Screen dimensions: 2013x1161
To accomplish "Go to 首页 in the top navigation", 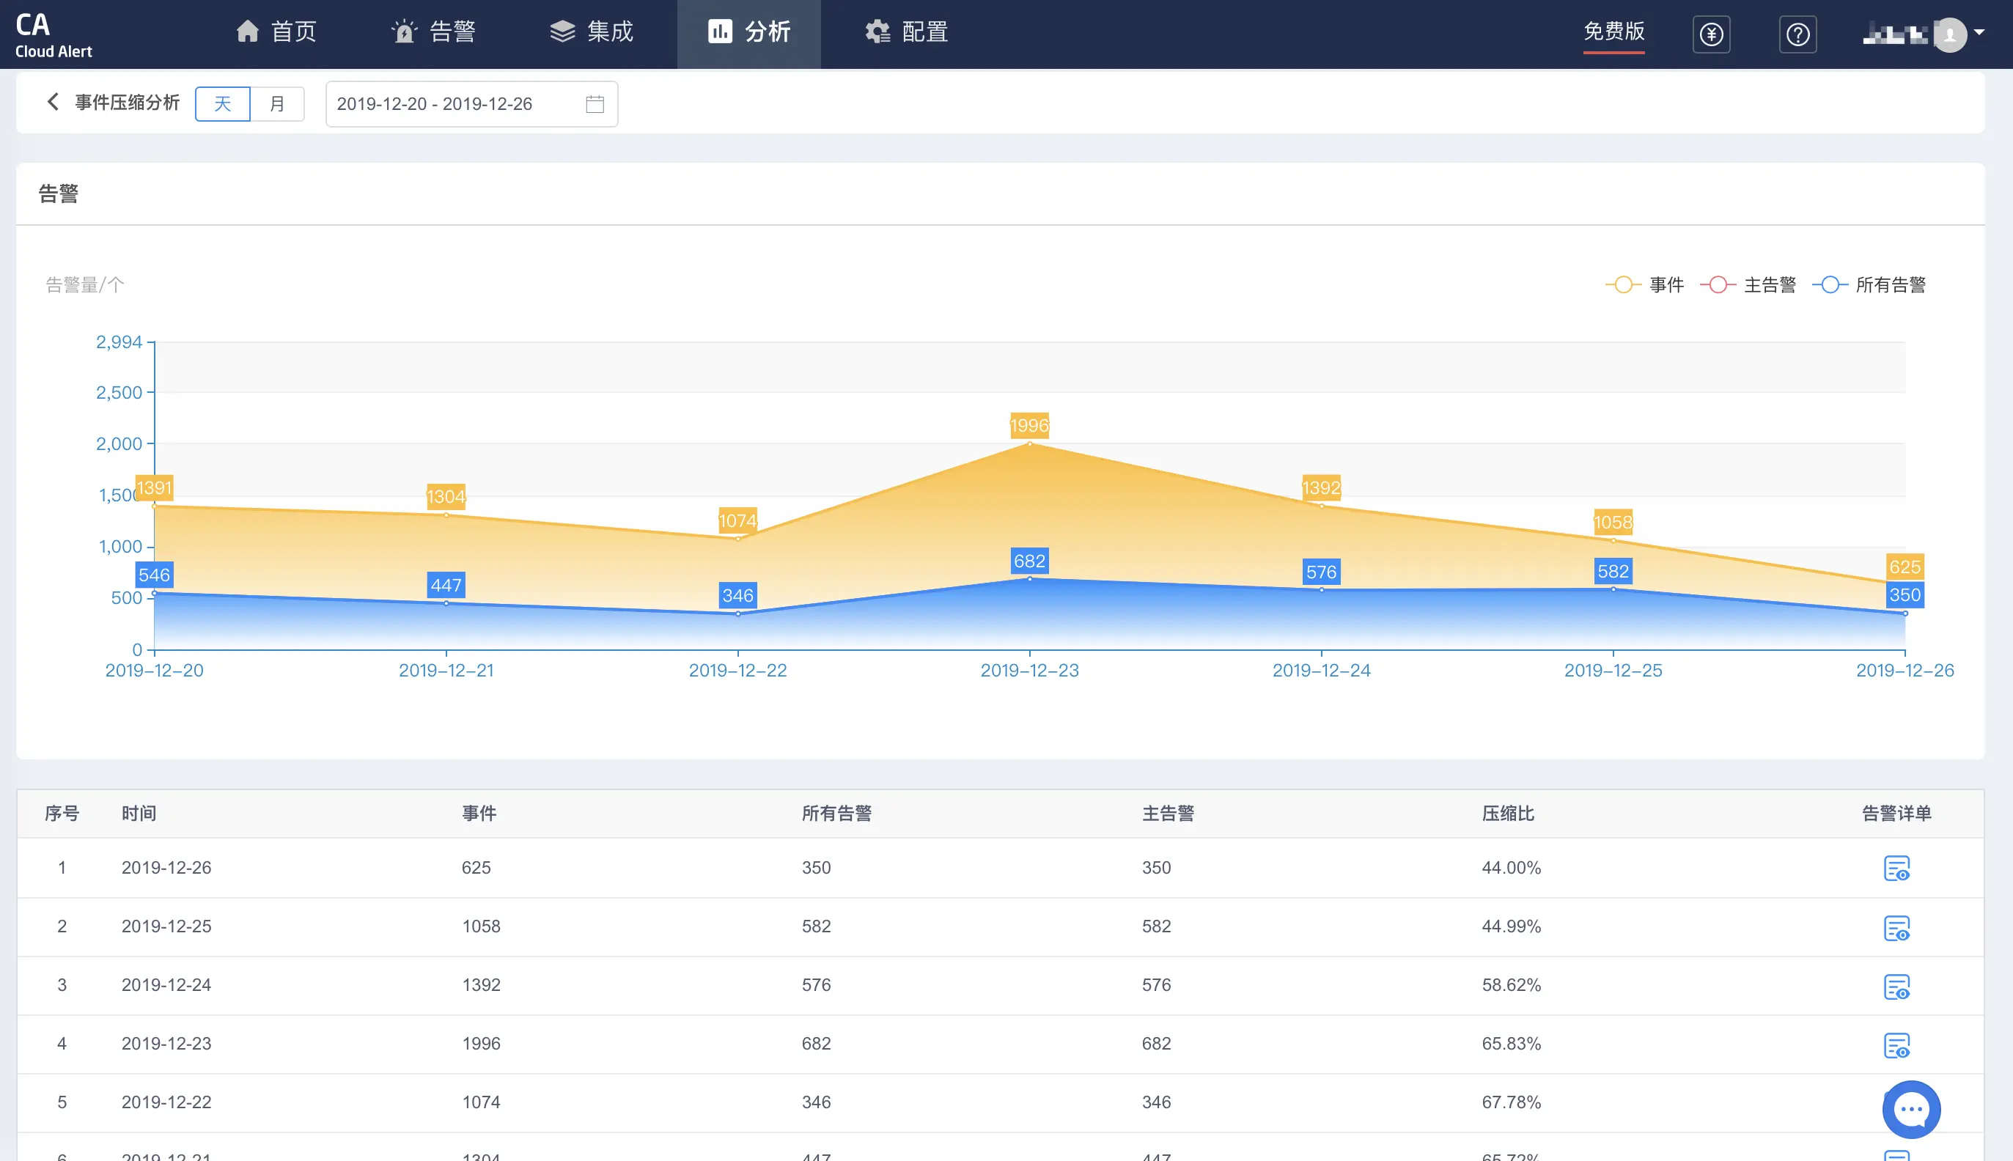I will point(276,32).
